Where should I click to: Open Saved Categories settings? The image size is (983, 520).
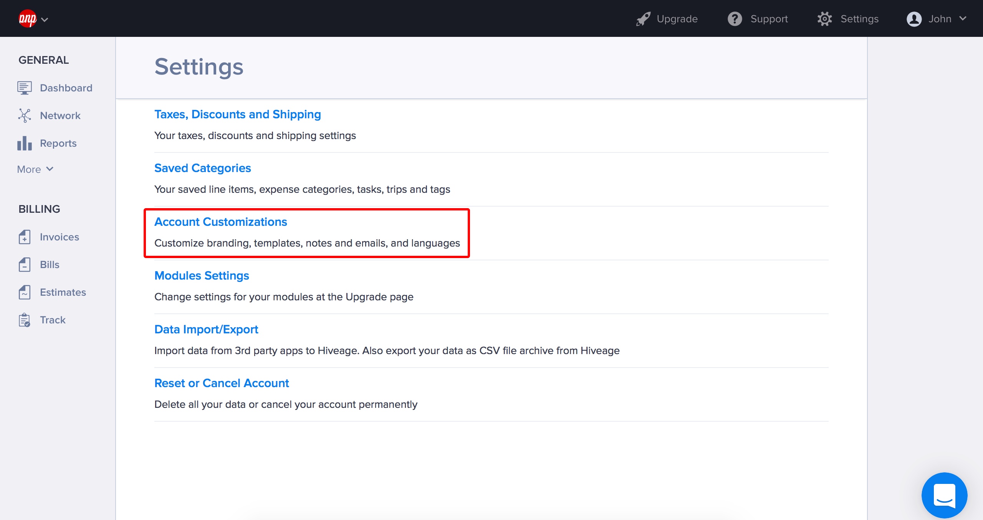click(x=202, y=168)
